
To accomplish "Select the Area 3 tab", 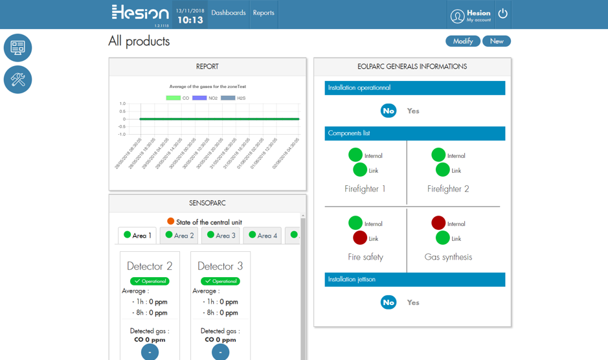I will pyautogui.click(x=221, y=236).
